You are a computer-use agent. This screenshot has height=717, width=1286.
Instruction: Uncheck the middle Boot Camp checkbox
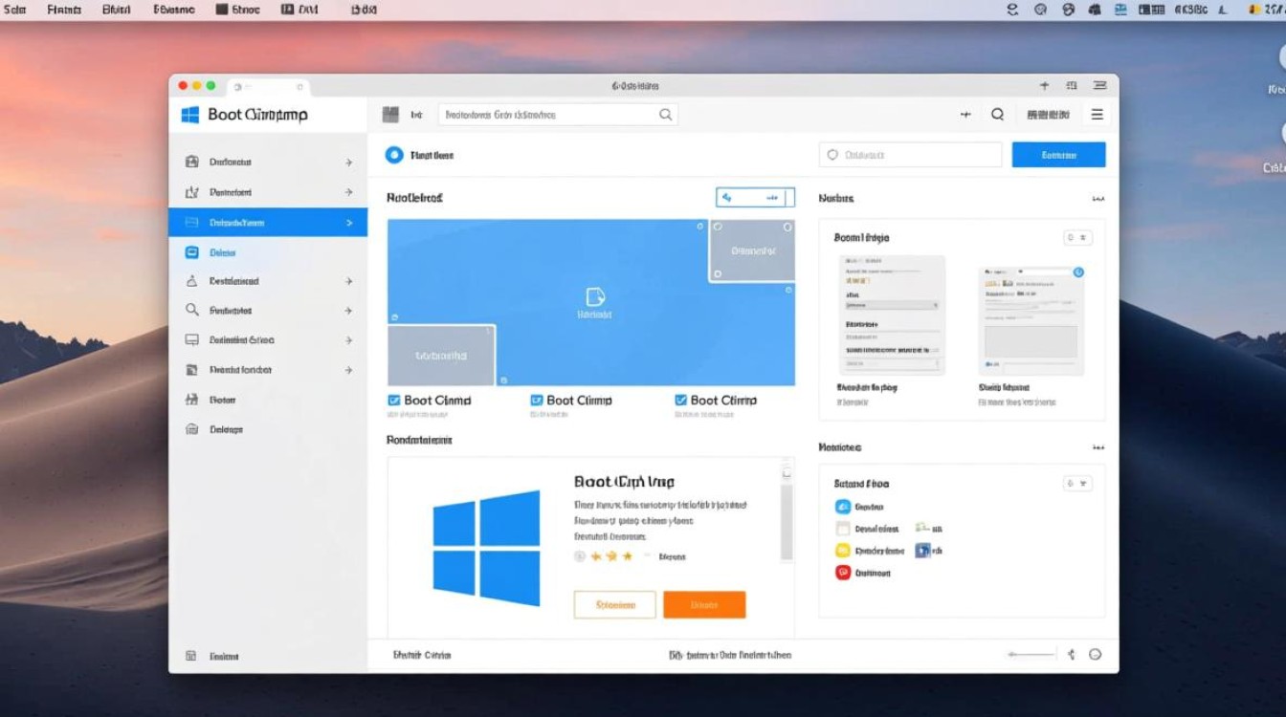[x=537, y=400]
